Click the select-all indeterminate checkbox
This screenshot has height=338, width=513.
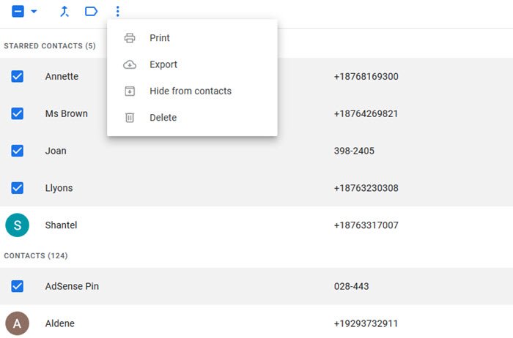[18, 12]
